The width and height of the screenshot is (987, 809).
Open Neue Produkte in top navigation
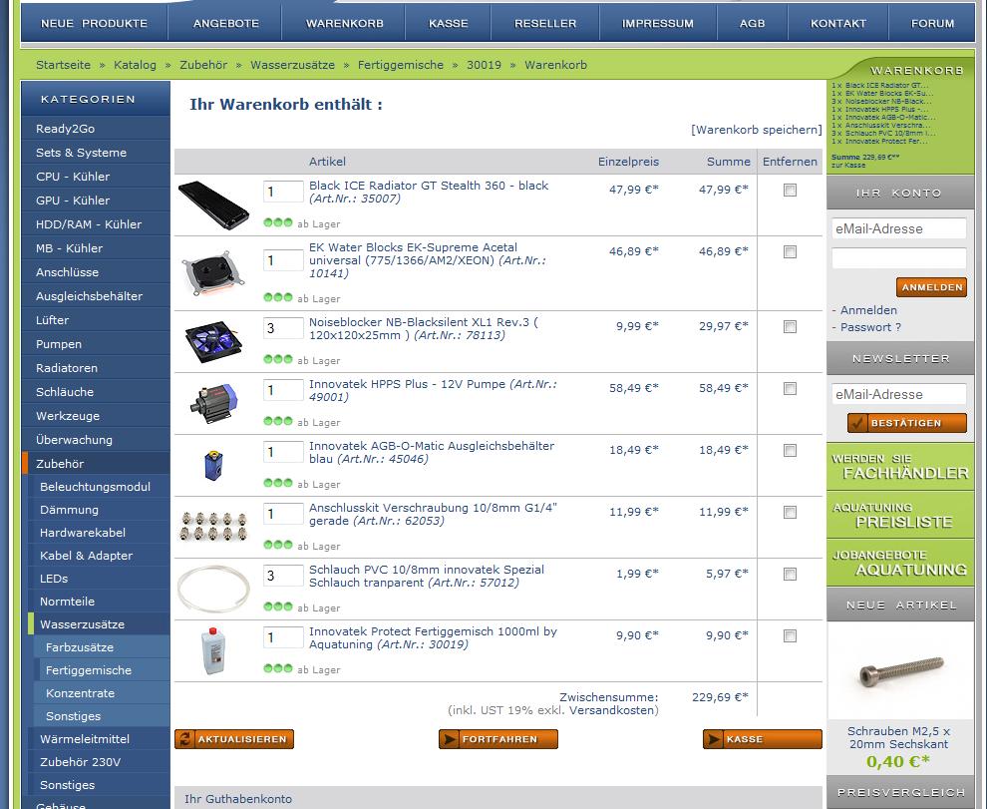click(94, 23)
